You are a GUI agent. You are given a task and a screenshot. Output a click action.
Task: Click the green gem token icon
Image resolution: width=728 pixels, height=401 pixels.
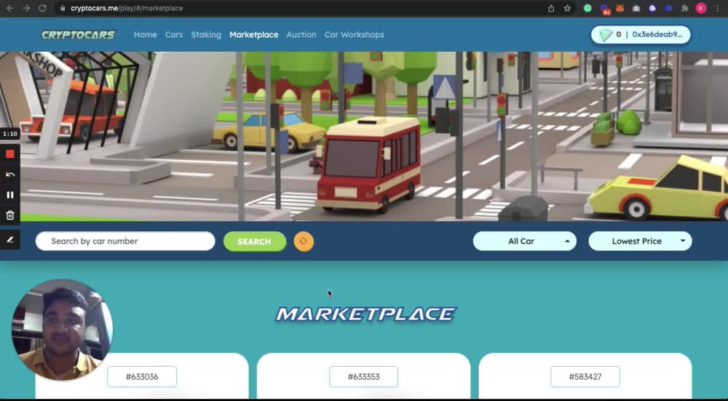pos(606,35)
